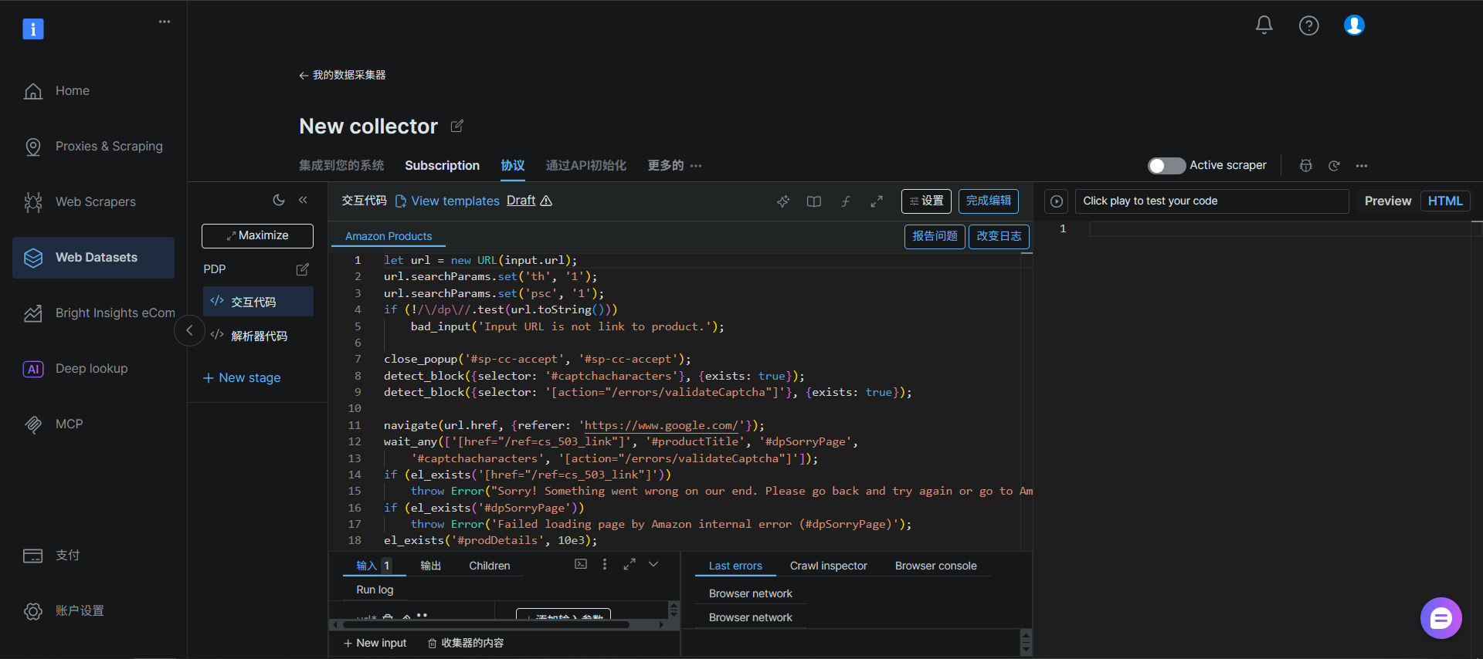Switch output view to Preview
The width and height of the screenshot is (1483, 659).
coord(1387,201)
